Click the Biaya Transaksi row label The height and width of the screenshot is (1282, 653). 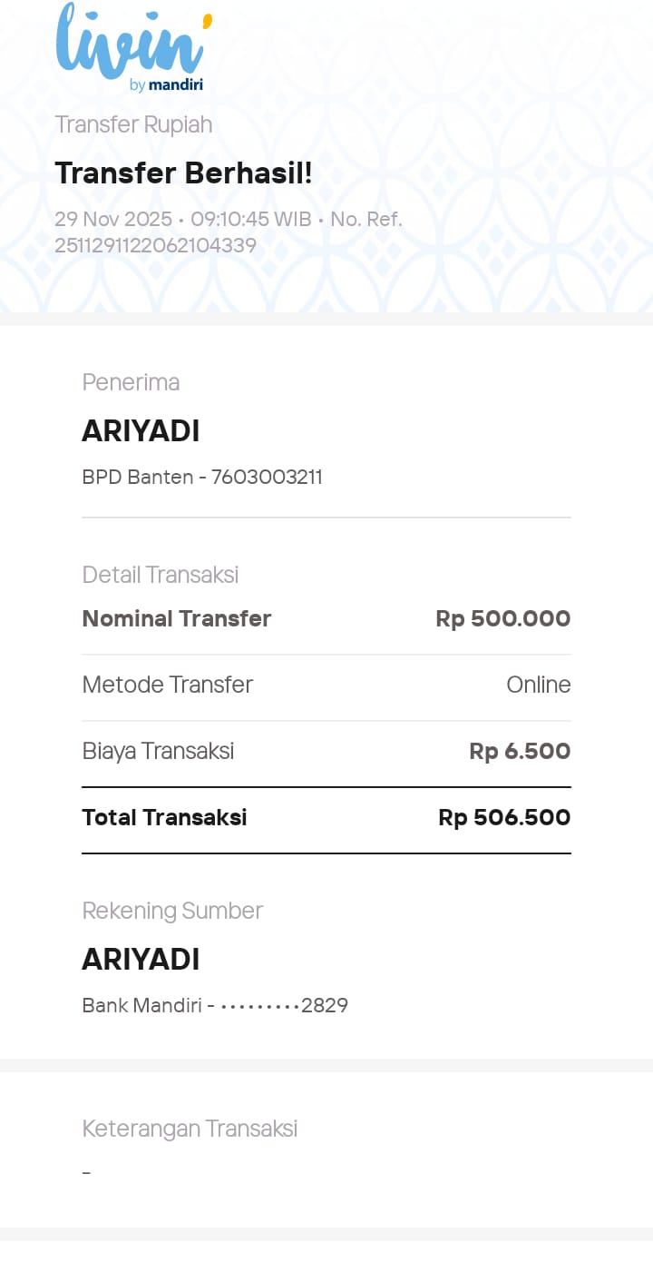tap(158, 751)
